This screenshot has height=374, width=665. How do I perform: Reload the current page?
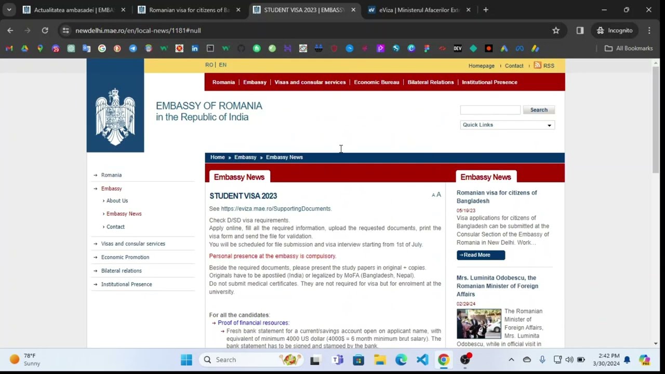tap(45, 30)
